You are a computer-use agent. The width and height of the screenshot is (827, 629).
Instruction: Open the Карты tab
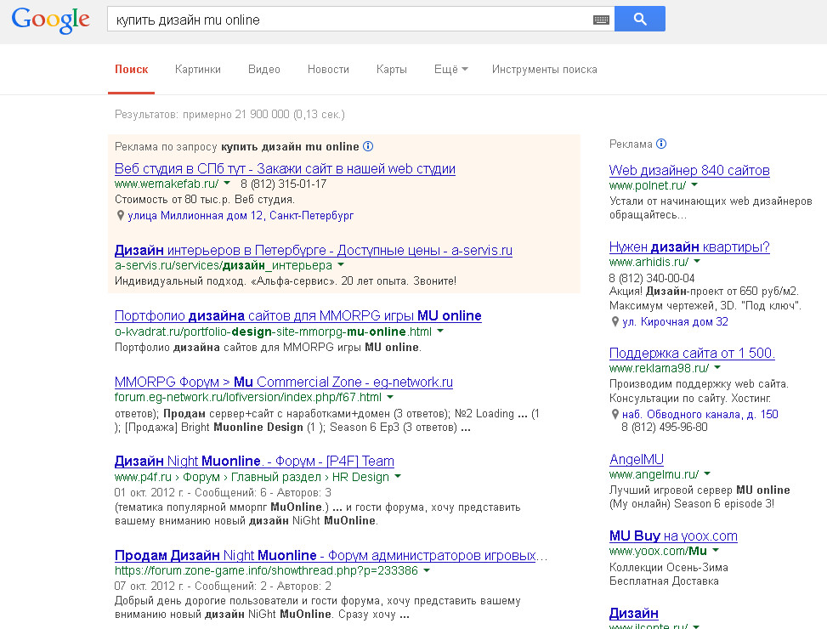click(x=391, y=69)
